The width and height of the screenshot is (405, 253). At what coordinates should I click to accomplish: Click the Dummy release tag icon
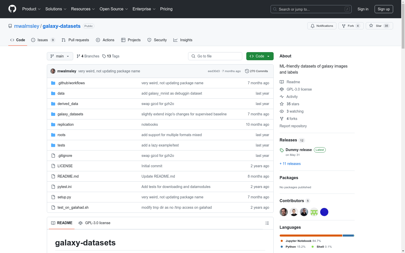click(x=282, y=150)
